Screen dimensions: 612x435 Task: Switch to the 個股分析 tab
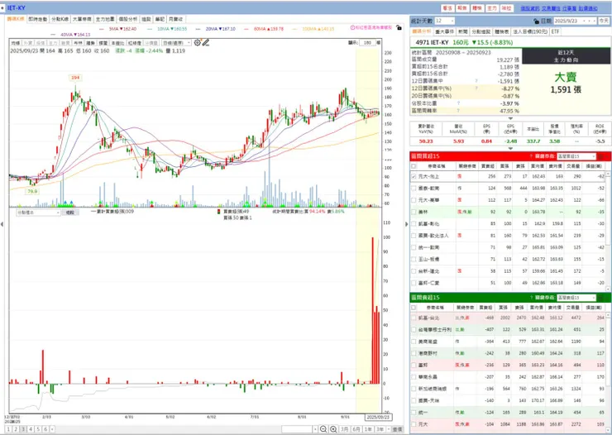click(x=128, y=19)
